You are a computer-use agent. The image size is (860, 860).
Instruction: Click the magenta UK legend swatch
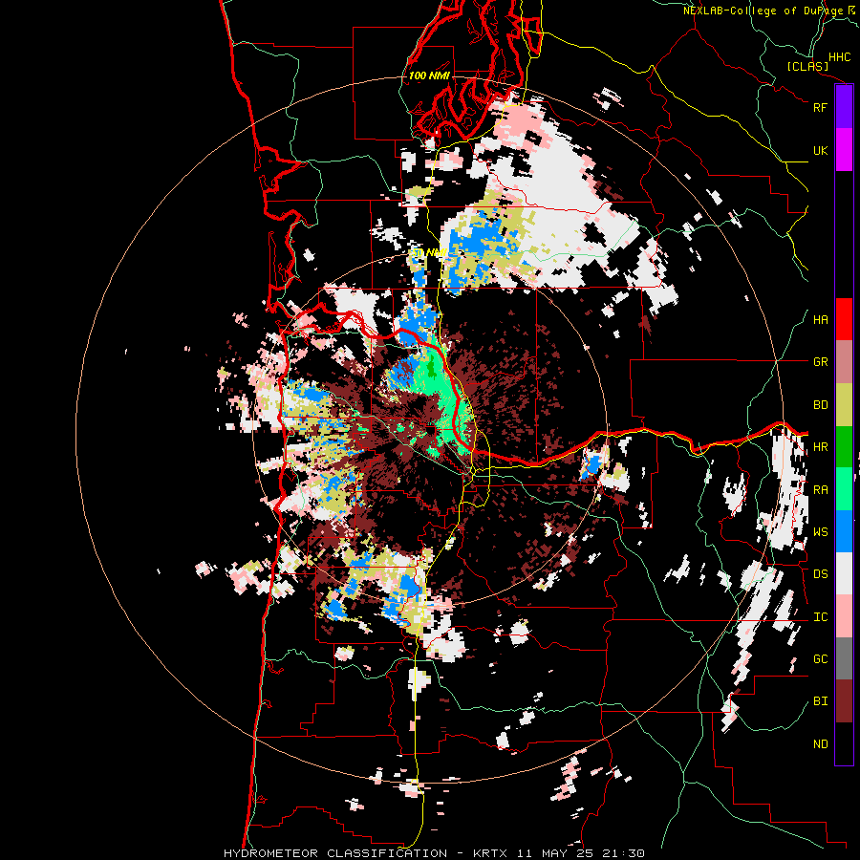coord(844,150)
